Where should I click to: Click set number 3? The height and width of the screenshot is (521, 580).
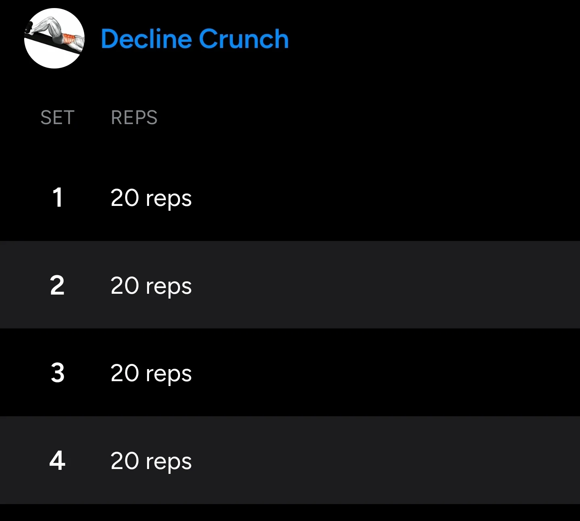[58, 373]
